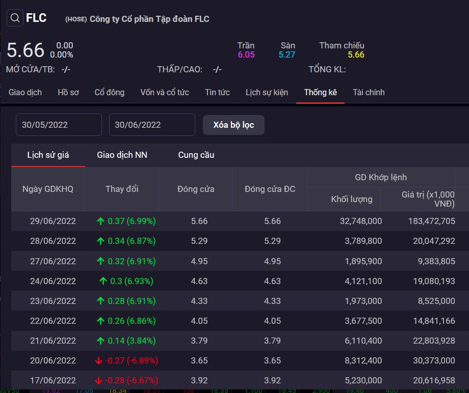Click green up arrow in 29/06/2022 row
This screenshot has height=393, width=469.
click(x=100, y=221)
